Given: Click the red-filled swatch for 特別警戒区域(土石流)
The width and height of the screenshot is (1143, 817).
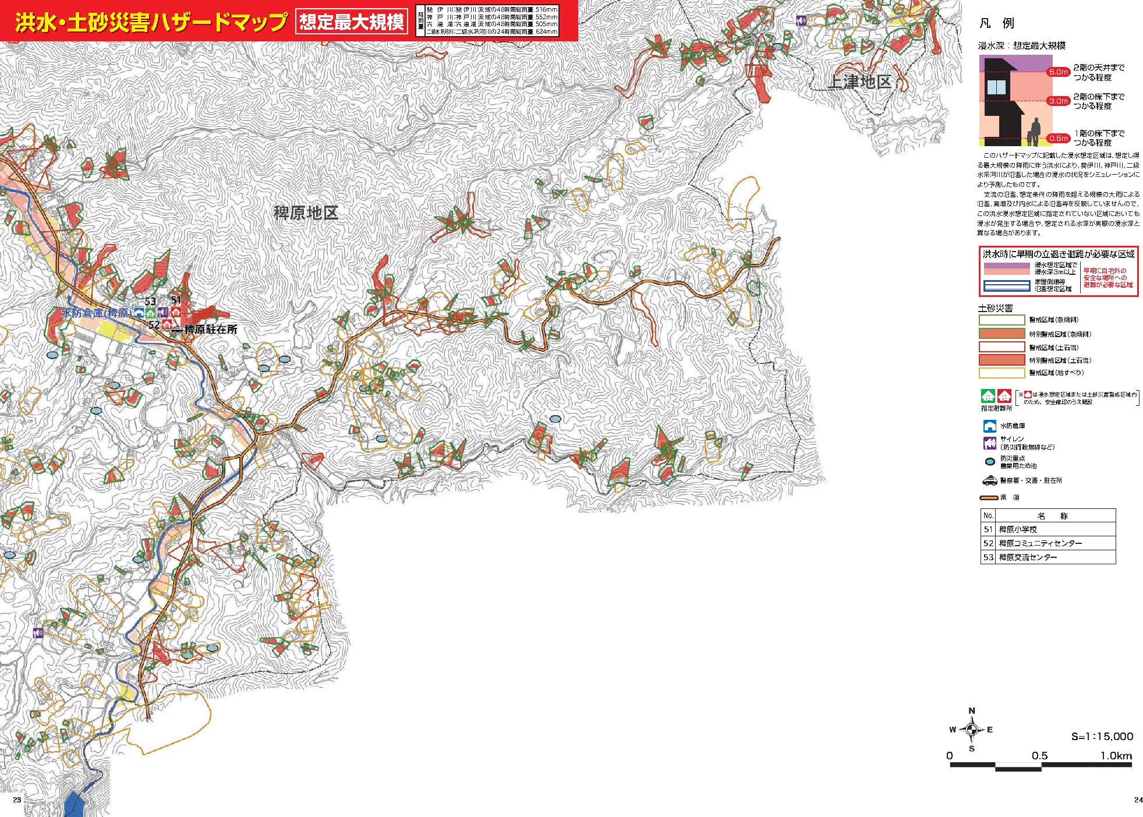Looking at the screenshot, I should tap(1002, 360).
